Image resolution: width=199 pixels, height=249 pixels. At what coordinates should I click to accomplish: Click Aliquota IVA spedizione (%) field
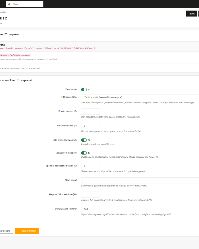click(x=90, y=195)
